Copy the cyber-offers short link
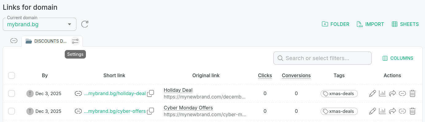The width and height of the screenshot is (425, 122). (150, 111)
